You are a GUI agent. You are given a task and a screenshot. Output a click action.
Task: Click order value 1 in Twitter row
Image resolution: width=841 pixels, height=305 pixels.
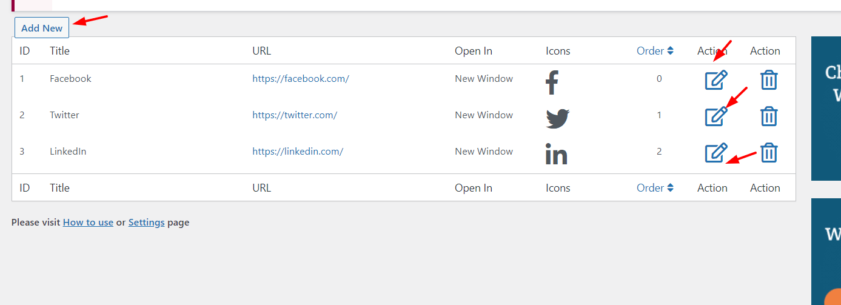659,115
